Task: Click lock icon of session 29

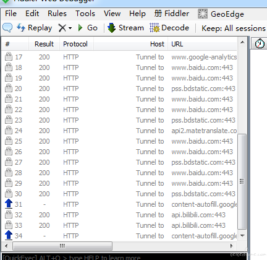Action: (9, 183)
